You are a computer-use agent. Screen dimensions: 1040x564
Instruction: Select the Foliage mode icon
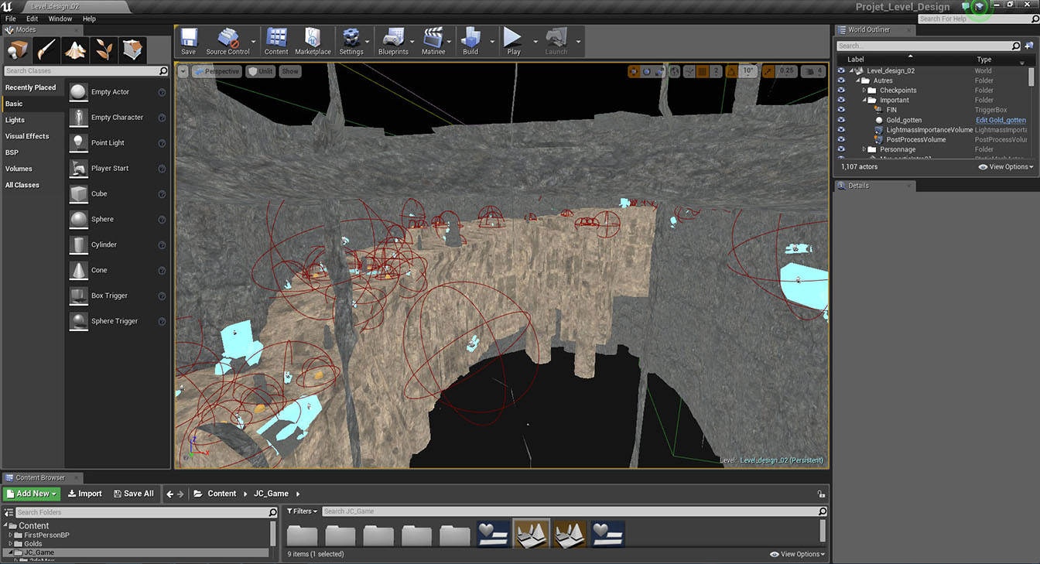point(104,50)
